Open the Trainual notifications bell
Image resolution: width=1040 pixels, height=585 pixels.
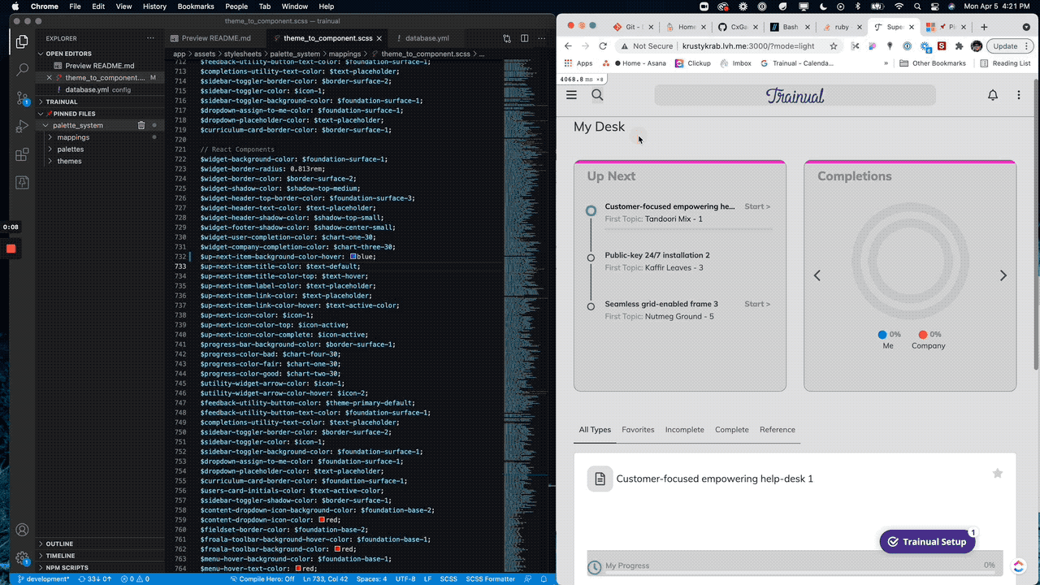(x=993, y=95)
